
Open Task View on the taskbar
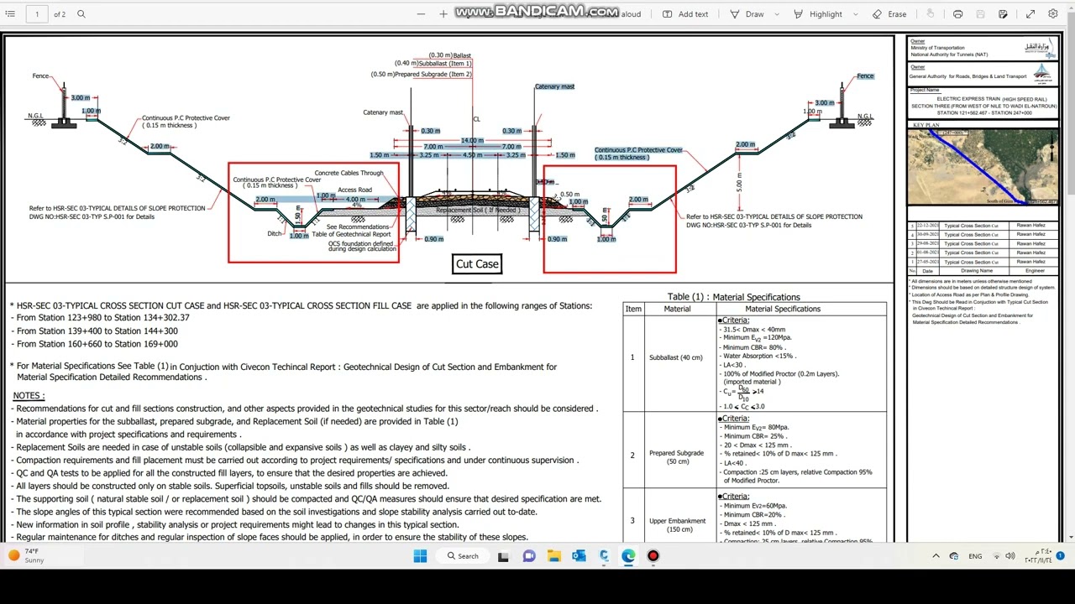(503, 555)
